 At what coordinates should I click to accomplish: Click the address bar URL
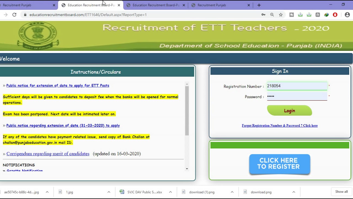[x=88, y=15]
